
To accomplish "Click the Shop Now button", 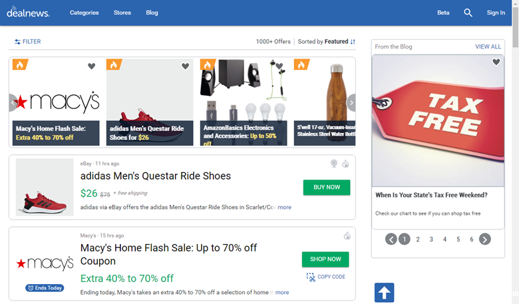I will coord(325,259).
